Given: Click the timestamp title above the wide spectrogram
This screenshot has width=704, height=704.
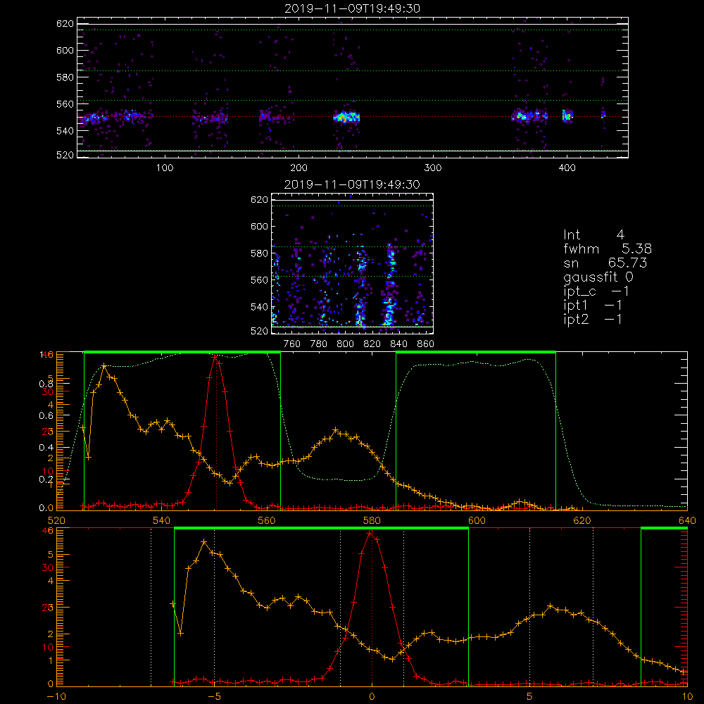Looking at the screenshot, I should (353, 8).
